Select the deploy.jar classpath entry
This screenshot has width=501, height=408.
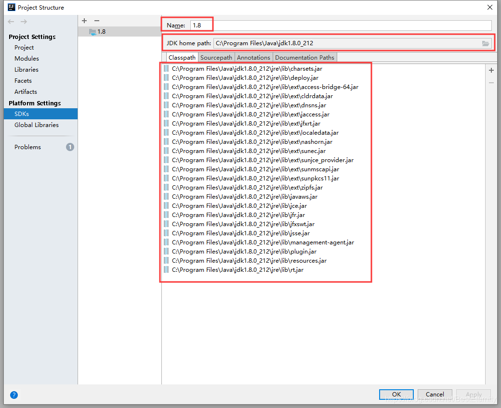pos(245,78)
